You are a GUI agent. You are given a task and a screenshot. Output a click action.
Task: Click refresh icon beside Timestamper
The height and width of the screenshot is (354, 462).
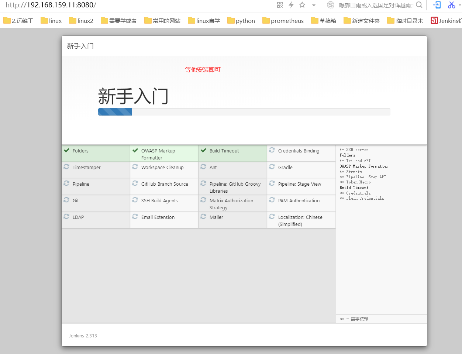pos(66,166)
